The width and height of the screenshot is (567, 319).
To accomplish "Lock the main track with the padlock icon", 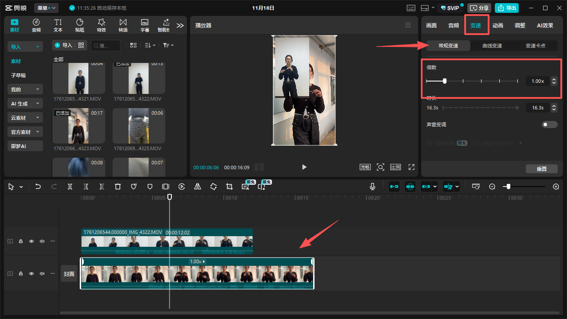I will [21, 274].
